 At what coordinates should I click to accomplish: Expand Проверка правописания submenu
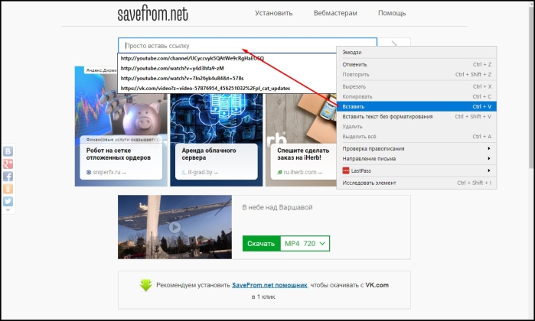416,148
